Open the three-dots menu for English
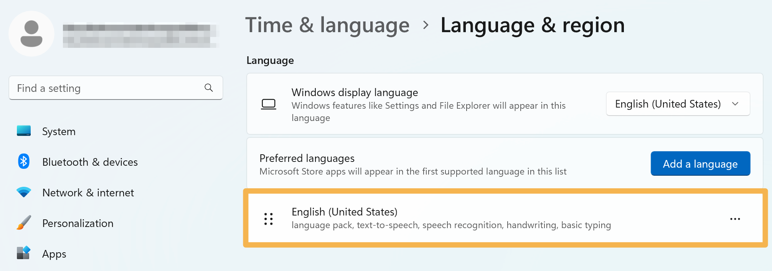Image resolution: width=772 pixels, height=271 pixels. tap(735, 219)
